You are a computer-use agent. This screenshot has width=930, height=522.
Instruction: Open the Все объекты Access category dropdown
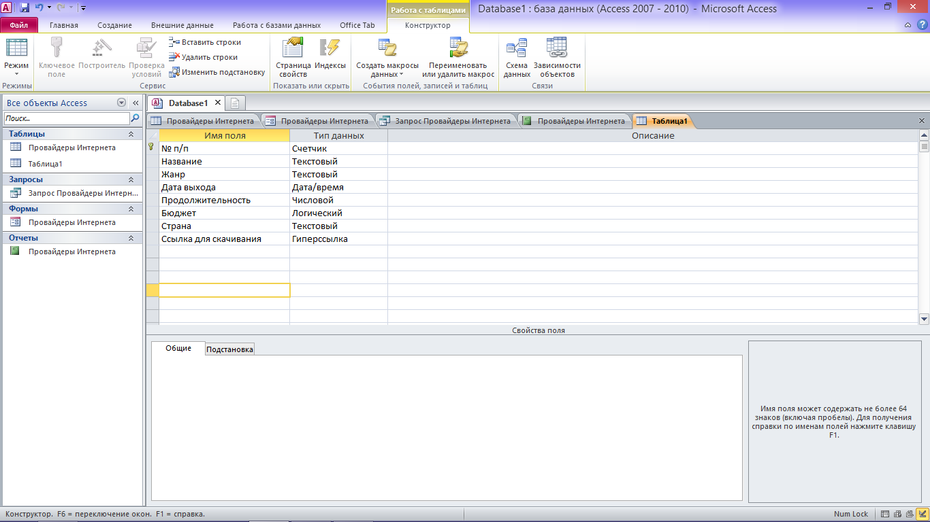click(122, 103)
